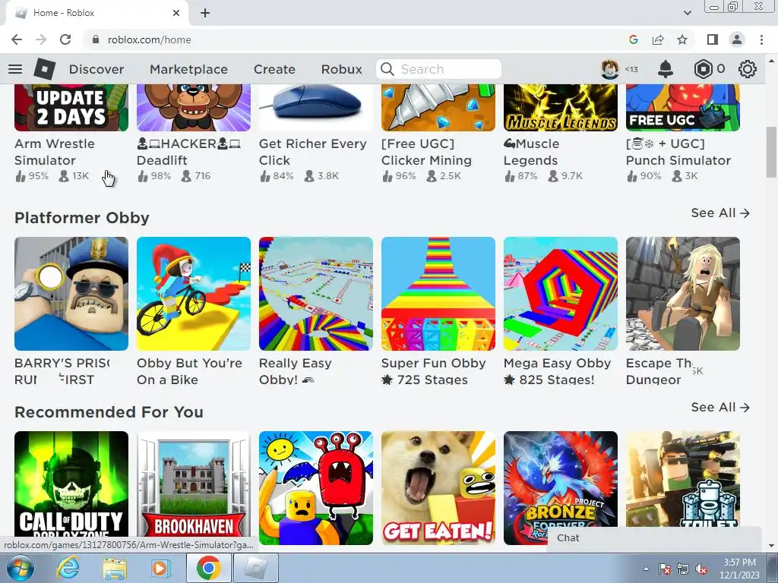See All Recommended For You games
Viewport: 778px width, 583px height.
tap(720, 407)
